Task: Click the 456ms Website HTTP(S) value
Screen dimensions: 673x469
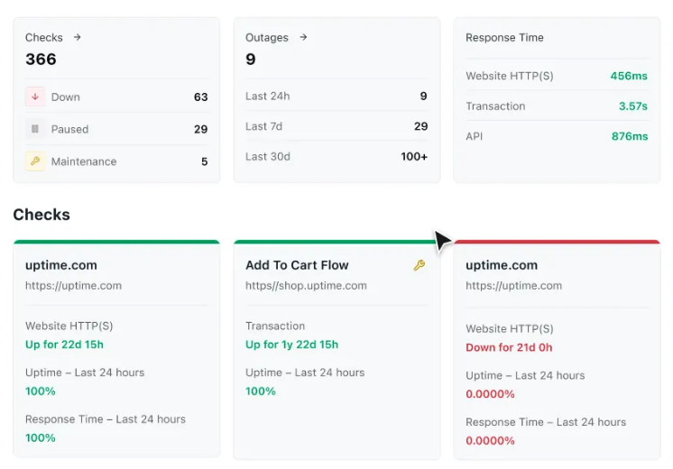Action: 629,76
